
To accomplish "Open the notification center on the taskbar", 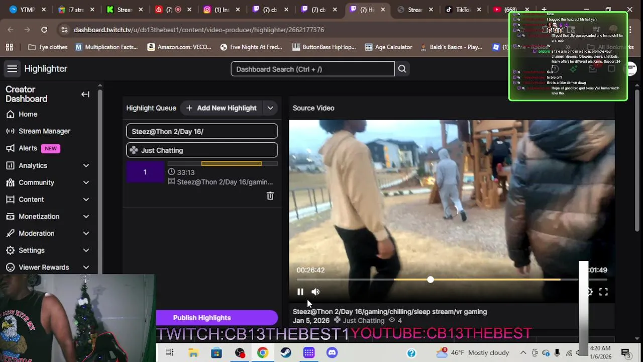I will point(625,353).
